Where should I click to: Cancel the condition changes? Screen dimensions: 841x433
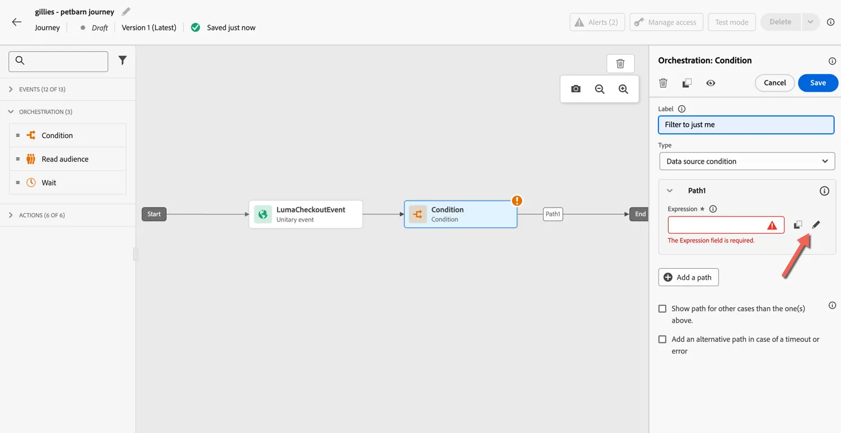click(x=775, y=83)
